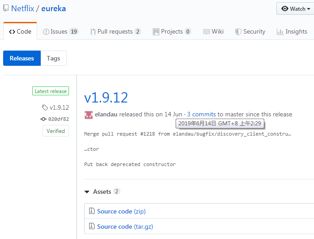Image resolution: width=314 pixels, height=239 pixels.
Task: Open the Issues tab
Action: tap(60, 31)
